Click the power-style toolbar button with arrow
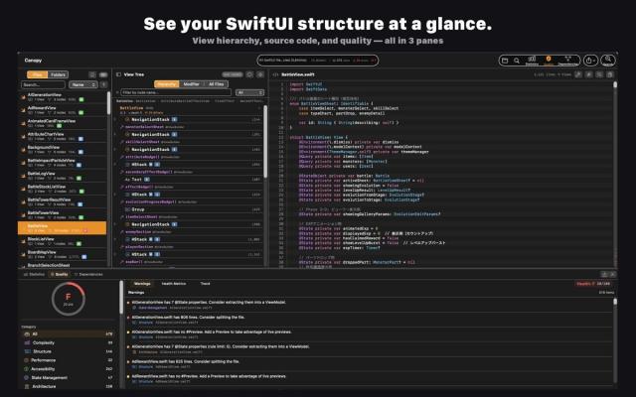The image size is (636, 397). 590,61
